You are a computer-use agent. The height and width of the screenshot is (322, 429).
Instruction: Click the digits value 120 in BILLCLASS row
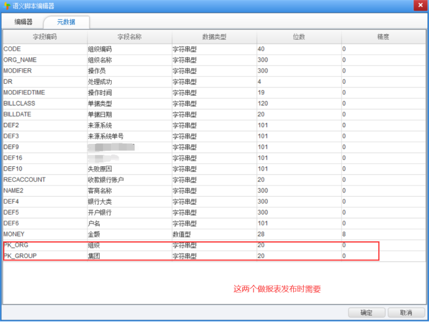(x=263, y=104)
